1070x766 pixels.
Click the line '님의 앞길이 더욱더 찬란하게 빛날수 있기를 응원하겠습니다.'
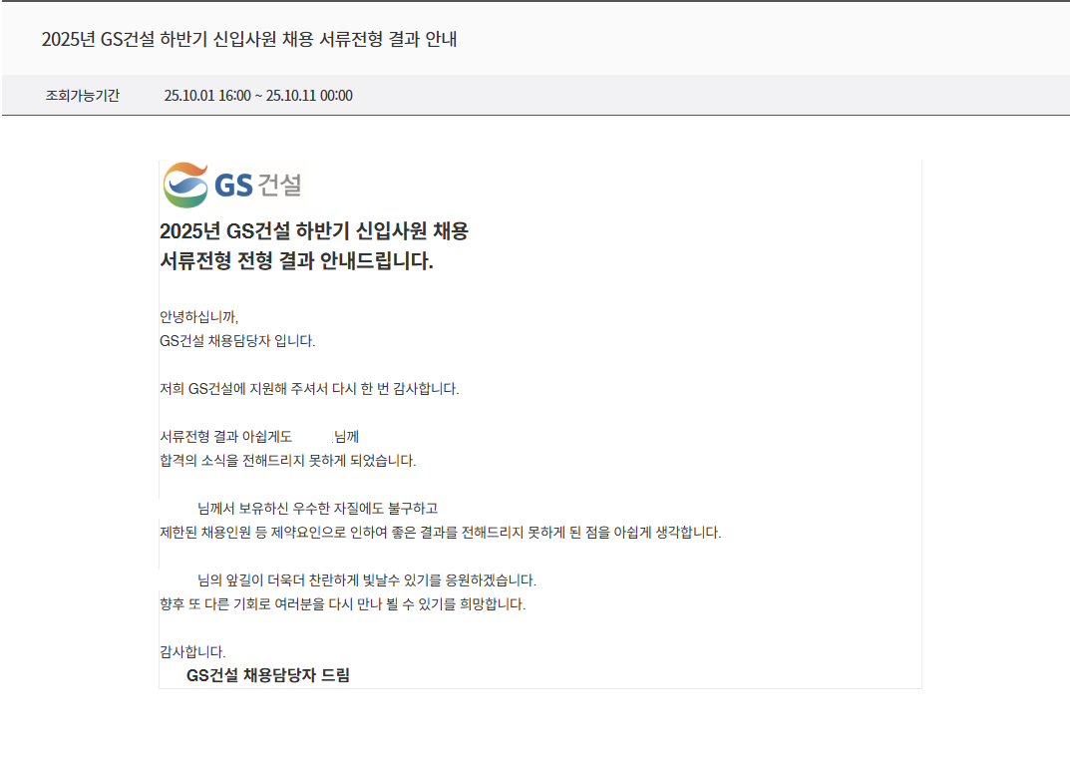[366, 579]
